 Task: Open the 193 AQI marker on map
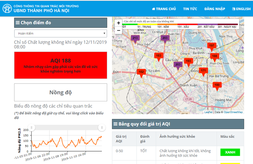188,61
